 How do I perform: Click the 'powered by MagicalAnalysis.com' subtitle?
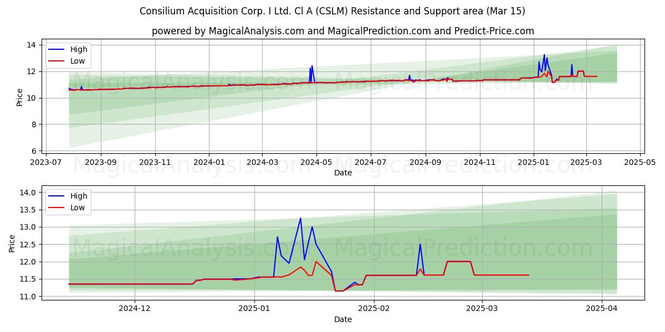click(x=343, y=31)
